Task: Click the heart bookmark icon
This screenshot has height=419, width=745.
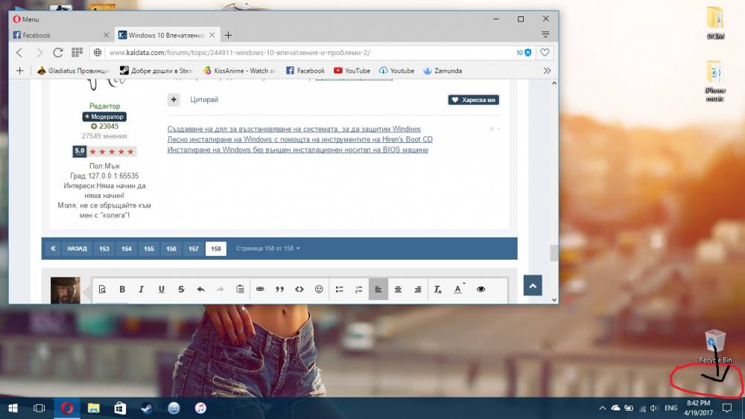Action: click(x=545, y=53)
